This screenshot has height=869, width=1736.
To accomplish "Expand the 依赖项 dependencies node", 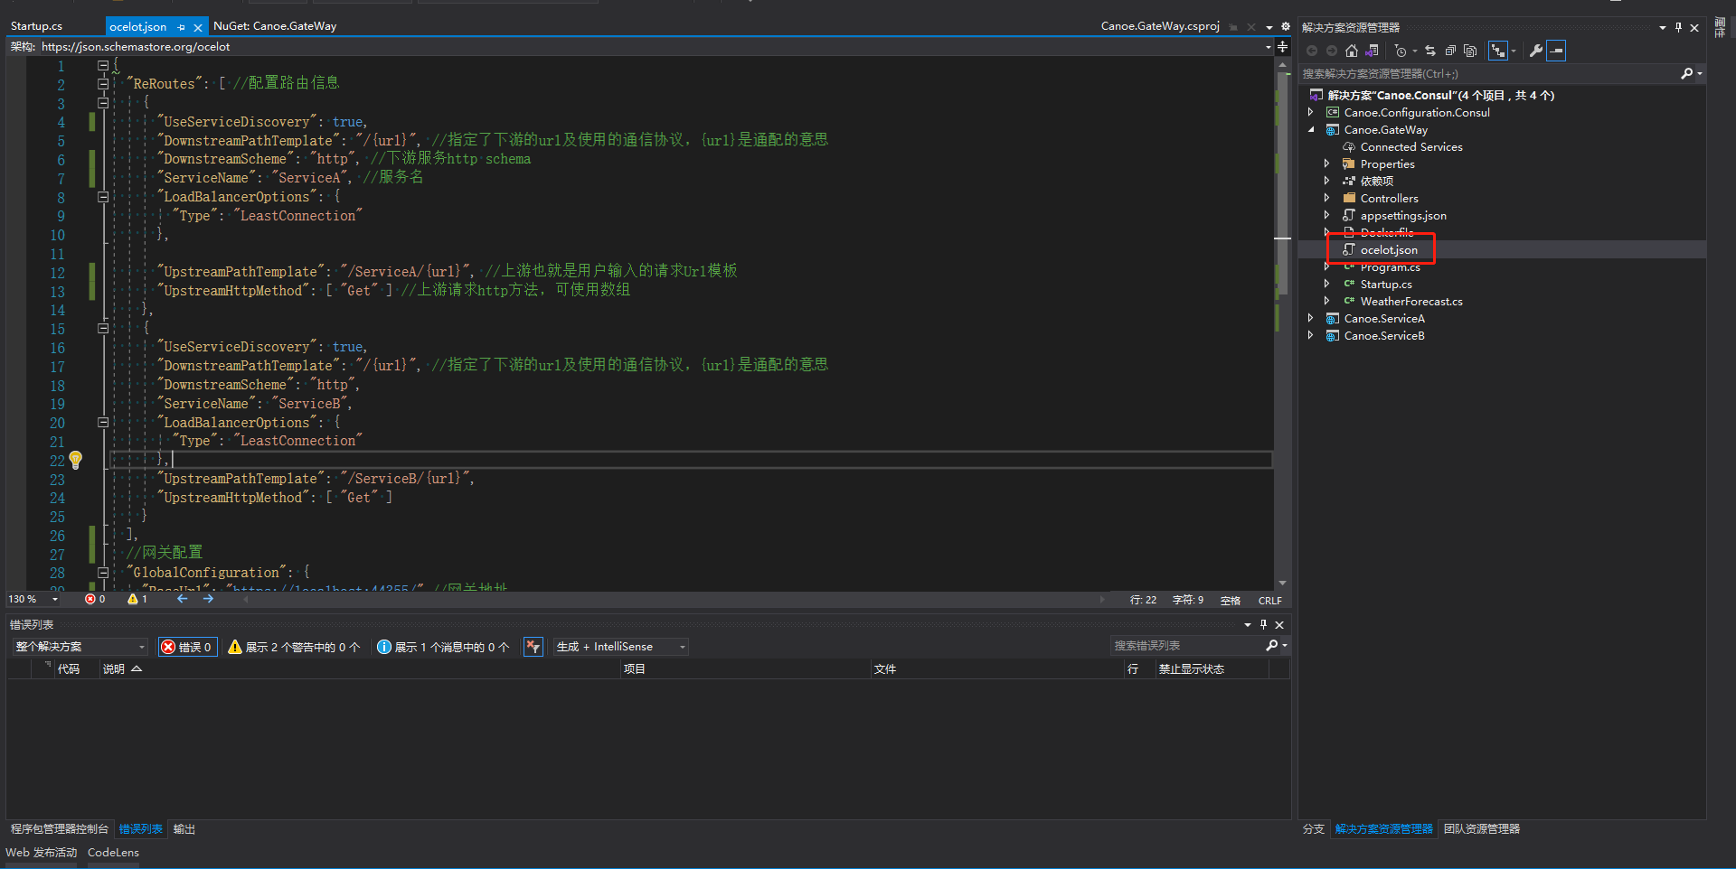I will coord(1327,181).
